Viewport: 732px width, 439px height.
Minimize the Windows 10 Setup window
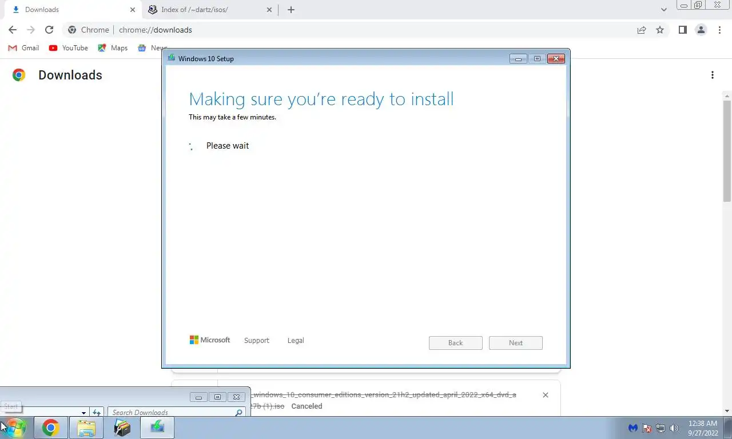518,58
